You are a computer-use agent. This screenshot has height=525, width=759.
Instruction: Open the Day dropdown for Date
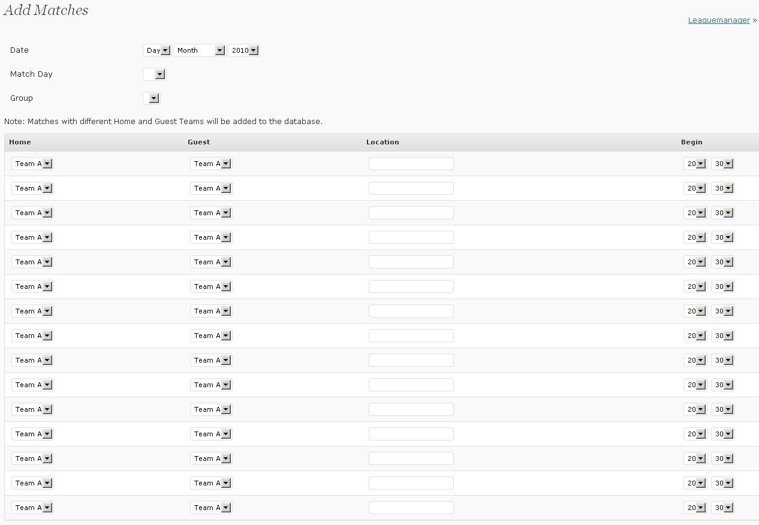pos(158,50)
